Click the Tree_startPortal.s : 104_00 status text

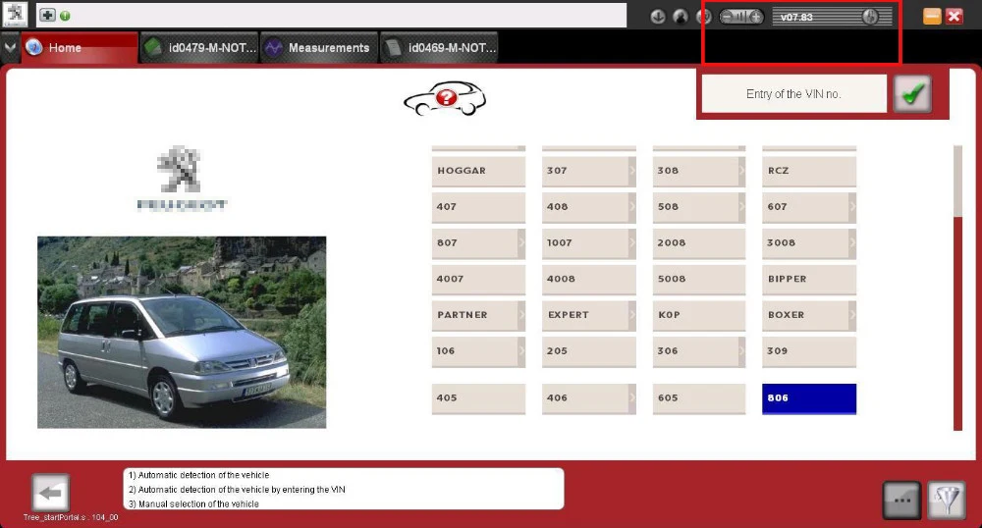tap(71, 518)
